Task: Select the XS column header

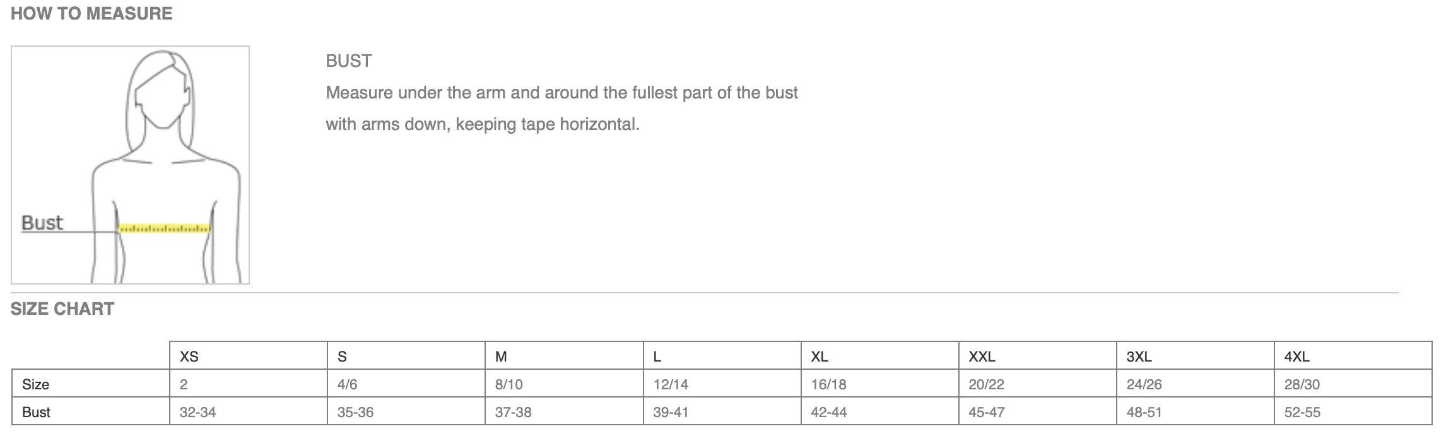Action: 249,356
